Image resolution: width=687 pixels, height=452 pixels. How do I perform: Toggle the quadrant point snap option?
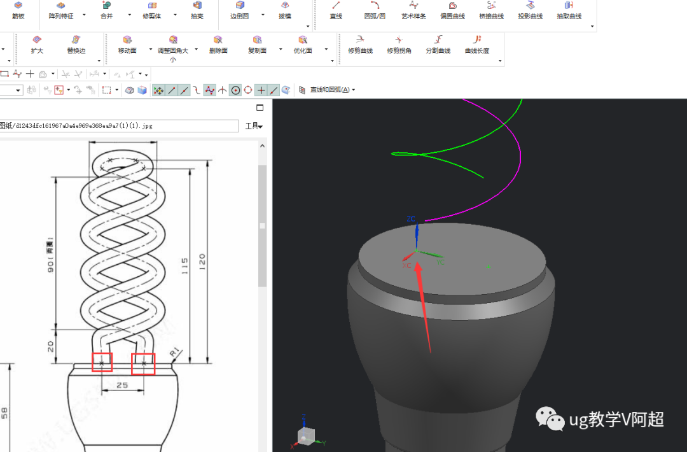248,90
